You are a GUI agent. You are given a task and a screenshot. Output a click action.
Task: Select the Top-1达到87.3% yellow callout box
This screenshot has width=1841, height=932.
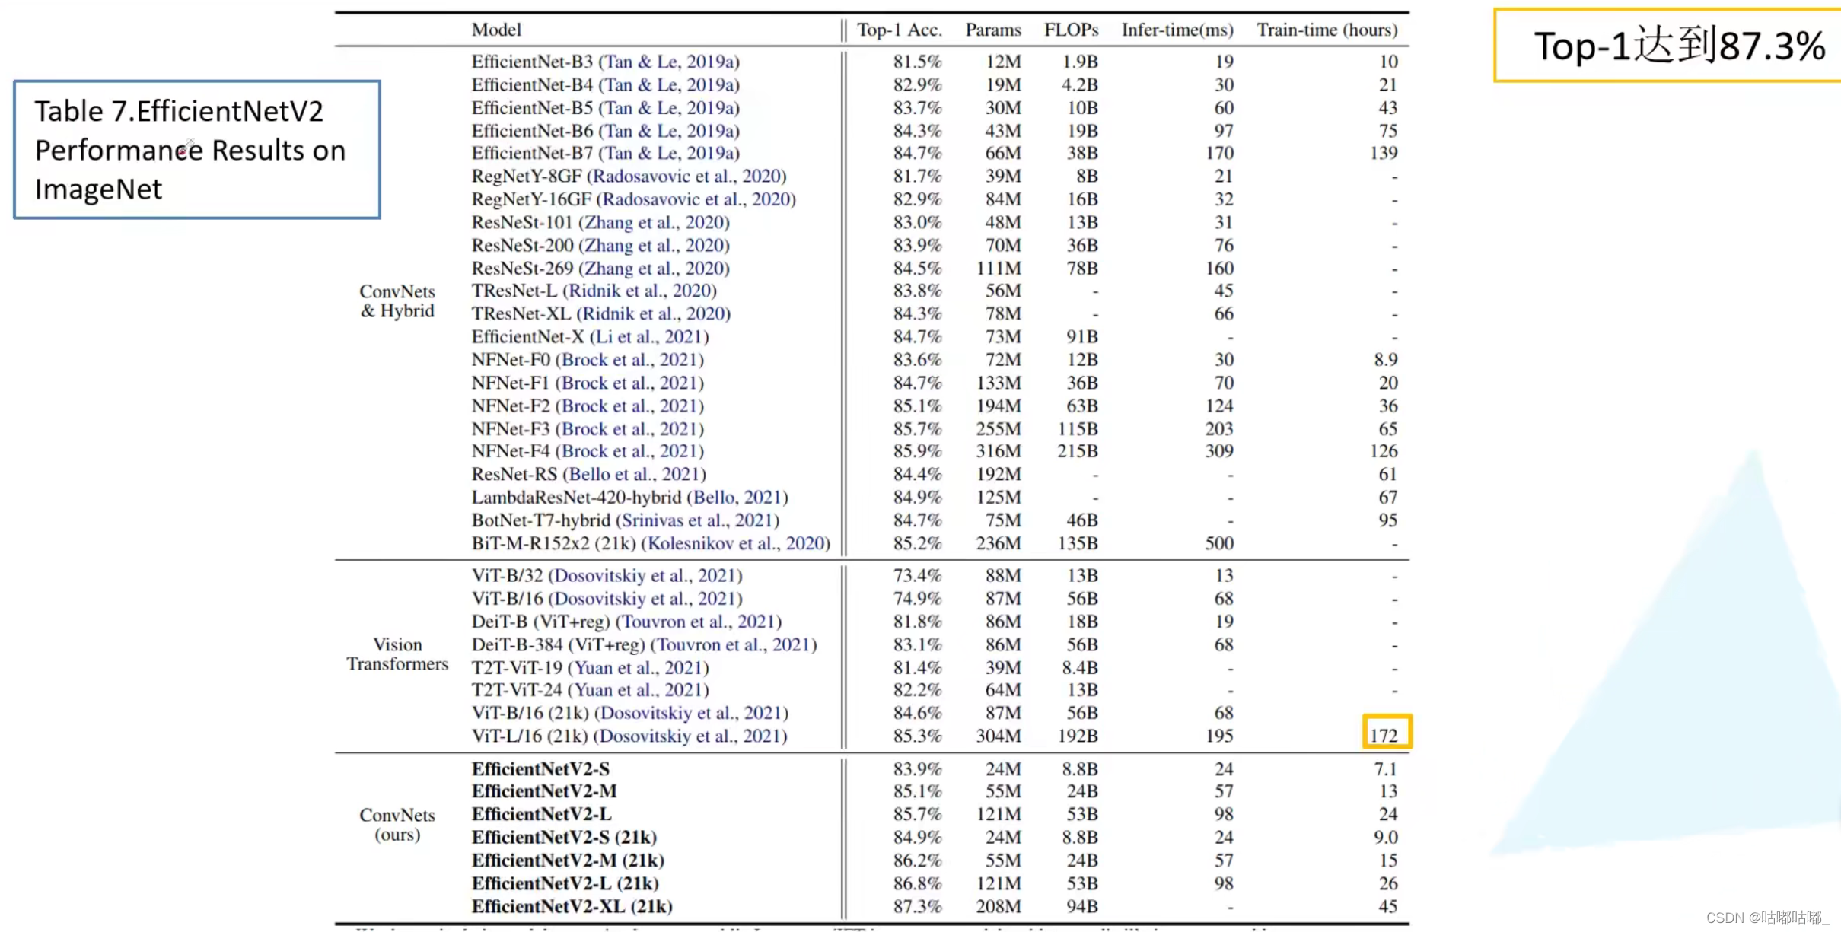click(x=1674, y=46)
